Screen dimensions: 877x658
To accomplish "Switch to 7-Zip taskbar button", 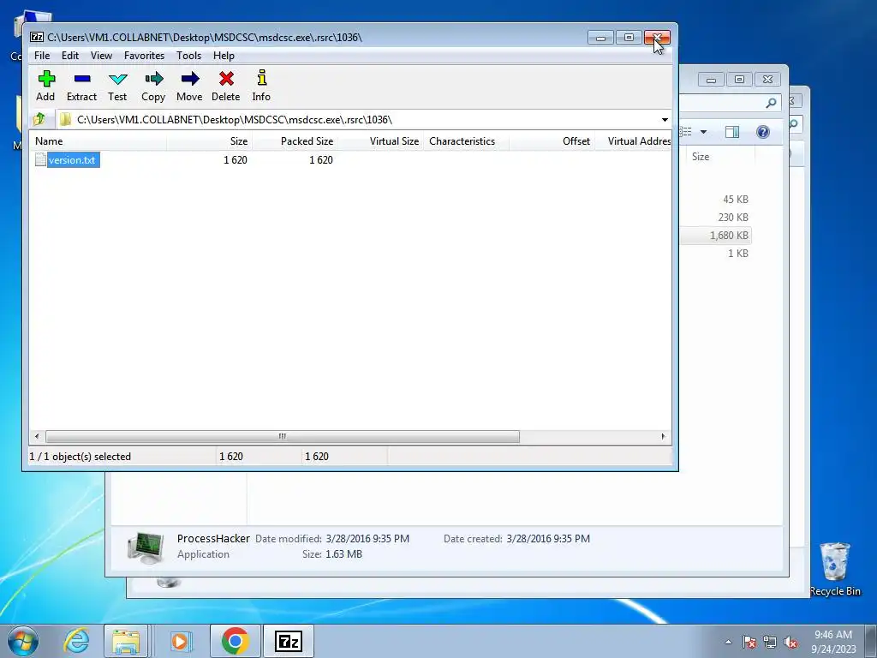I will pyautogui.click(x=289, y=641).
